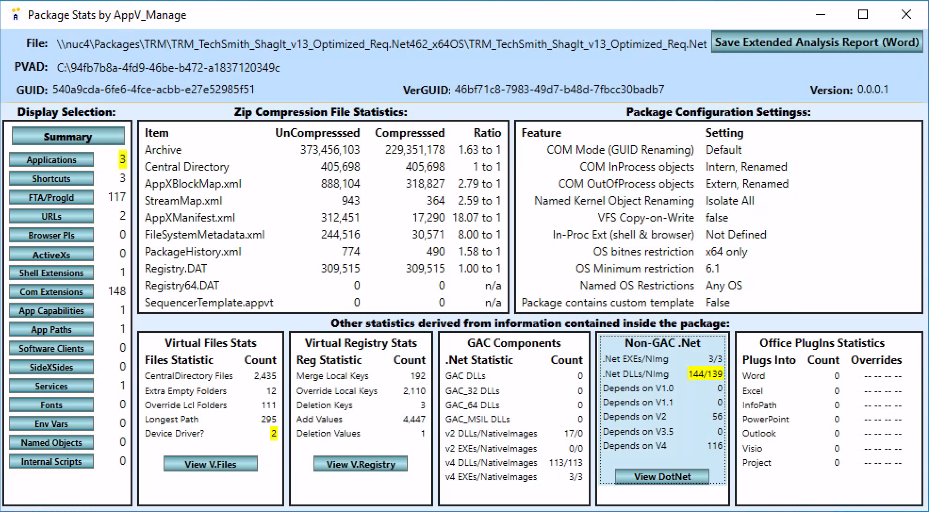This screenshot has width=929, height=512.
Task: Click the AppV_Manage app icon in title bar
Action: point(16,14)
